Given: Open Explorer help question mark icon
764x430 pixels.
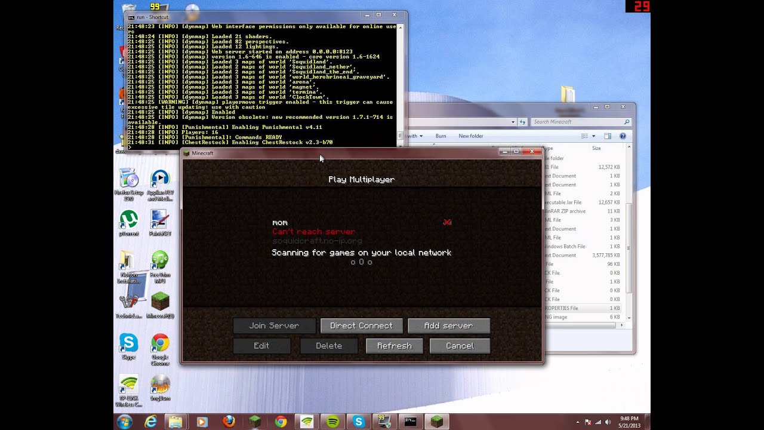Looking at the screenshot, I should pyautogui.click(x=623, y=136).
